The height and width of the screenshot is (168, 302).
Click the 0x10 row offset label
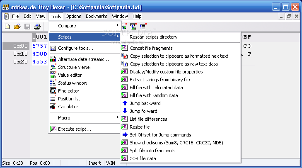point(20,54)
